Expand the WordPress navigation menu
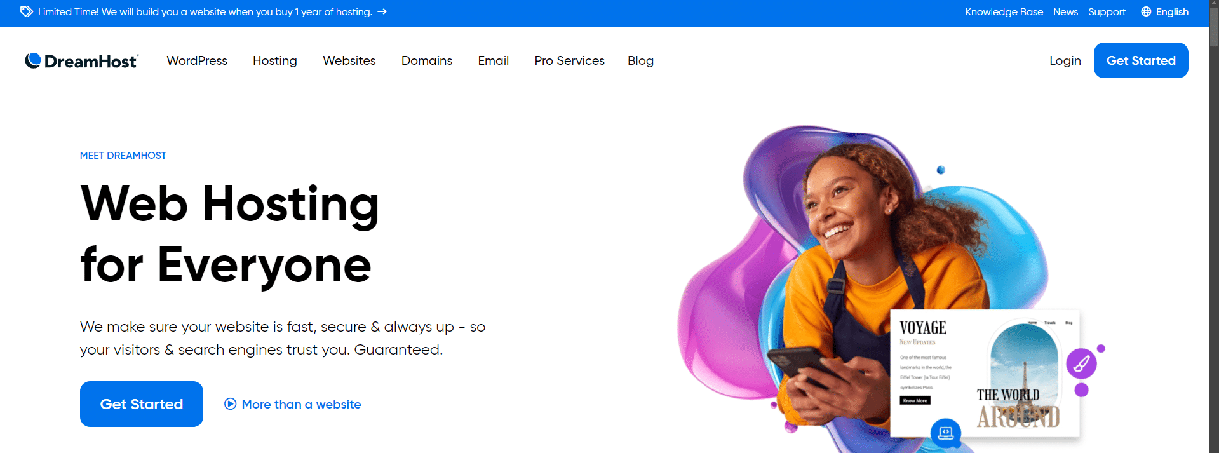 click(197, 60)
